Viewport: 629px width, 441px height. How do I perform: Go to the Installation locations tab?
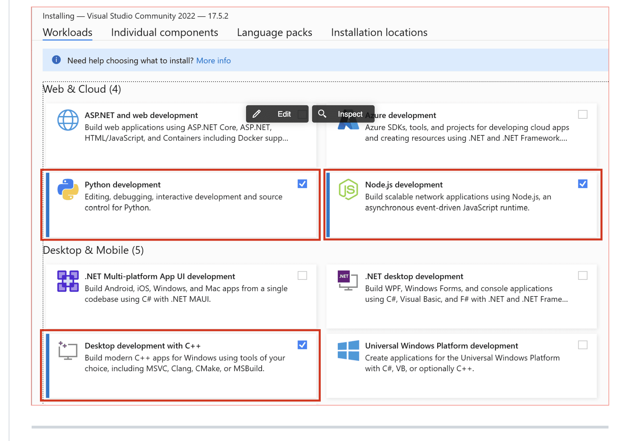click(379, 32)
